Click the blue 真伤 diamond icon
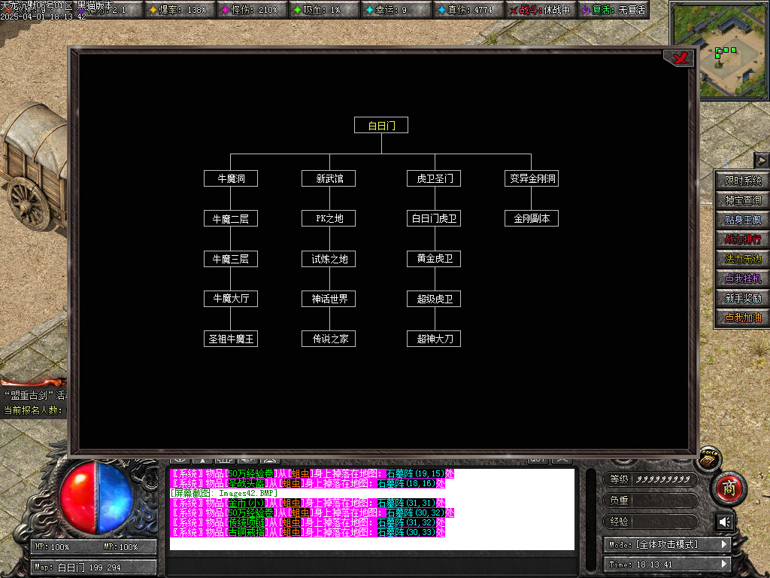The width and height of the screenshot is (770, 578). pos(441,10)
